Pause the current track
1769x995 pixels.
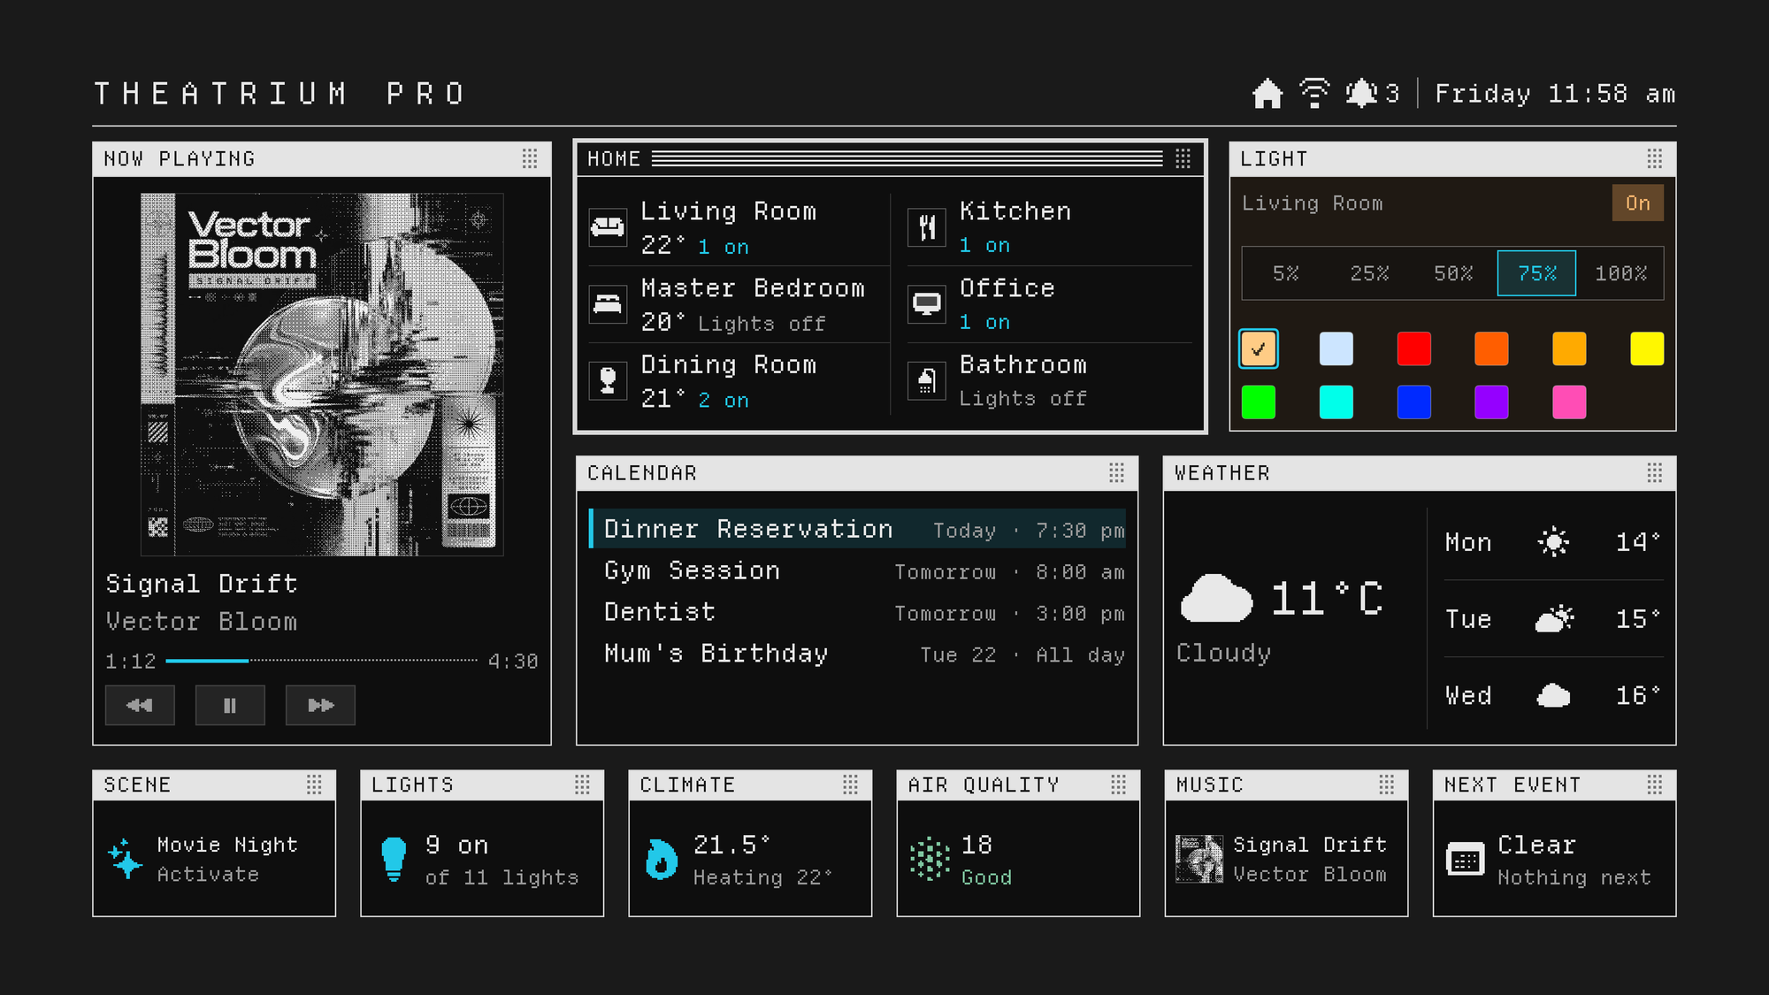[x=230, y=705]
